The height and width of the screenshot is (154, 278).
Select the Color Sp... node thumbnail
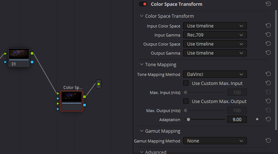pos(72,97)
